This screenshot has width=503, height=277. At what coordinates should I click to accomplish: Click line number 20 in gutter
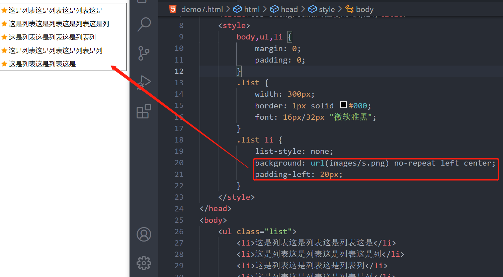pyautogui.click(x=179, y=163)
